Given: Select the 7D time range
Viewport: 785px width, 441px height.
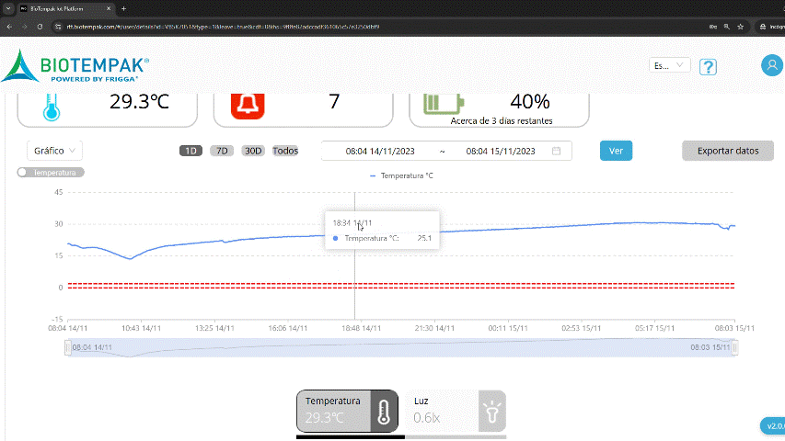Looking at the screenshot, I should tap(221, 151).
